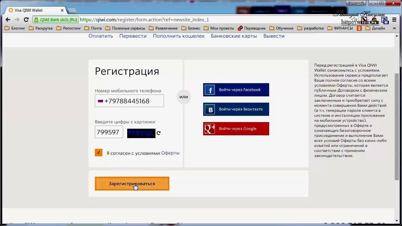Open the Раскрутка bookmarks folder
The height and width of the screenshot is (226, 402).
41,28
